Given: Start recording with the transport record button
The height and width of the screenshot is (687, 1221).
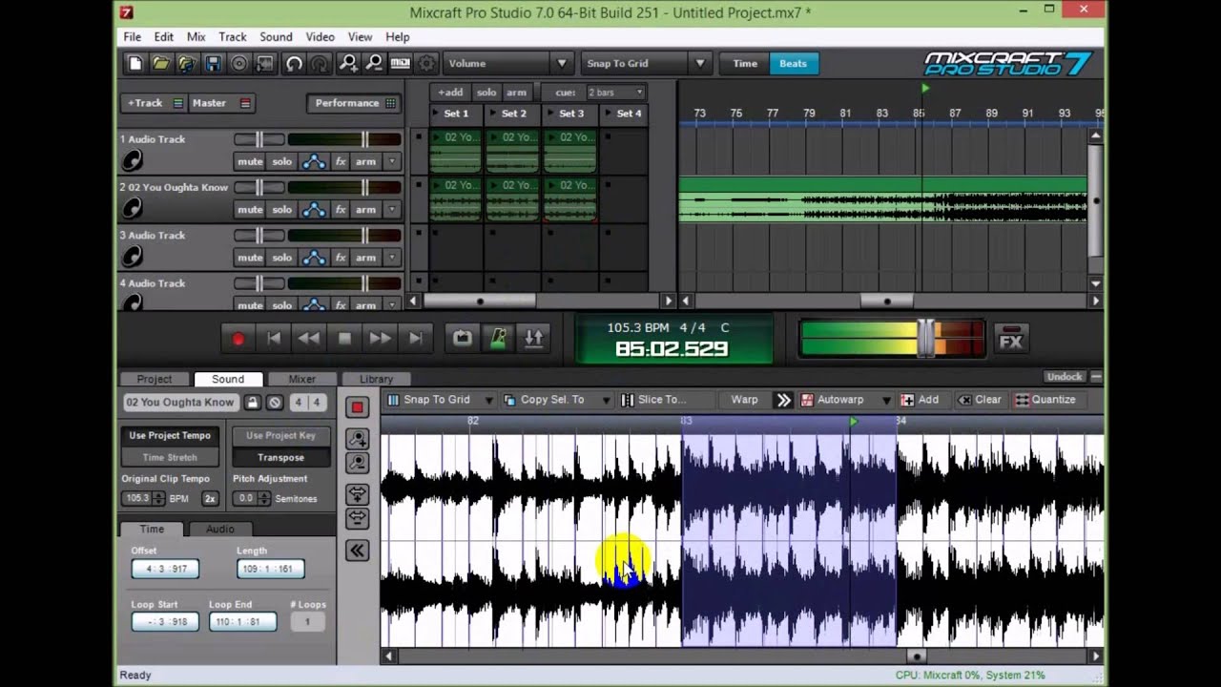Looking at the screenshot, I should (238, 339).
